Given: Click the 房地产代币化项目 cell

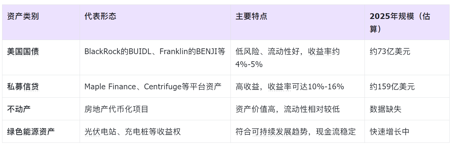Looking at the screenshot, I should pos(116,109).
